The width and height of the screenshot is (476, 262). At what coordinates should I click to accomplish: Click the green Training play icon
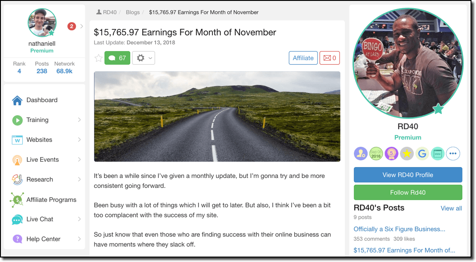(17, 120)
